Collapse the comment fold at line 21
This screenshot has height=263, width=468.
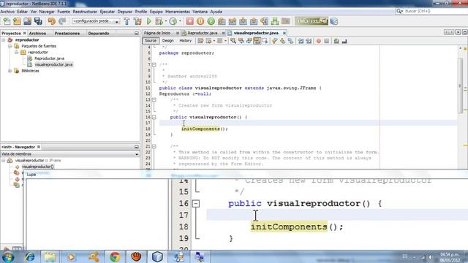154,146
